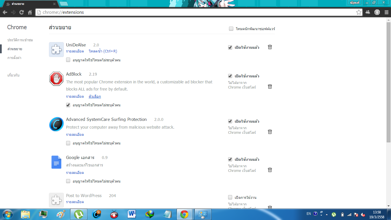Click the UniDeAlse puzzle piece icon
Viewport: 391px width, 220px height.
click(x=56, y=50)
